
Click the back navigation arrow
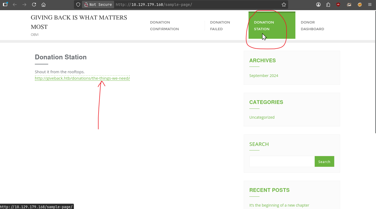(x=15, y=5)
